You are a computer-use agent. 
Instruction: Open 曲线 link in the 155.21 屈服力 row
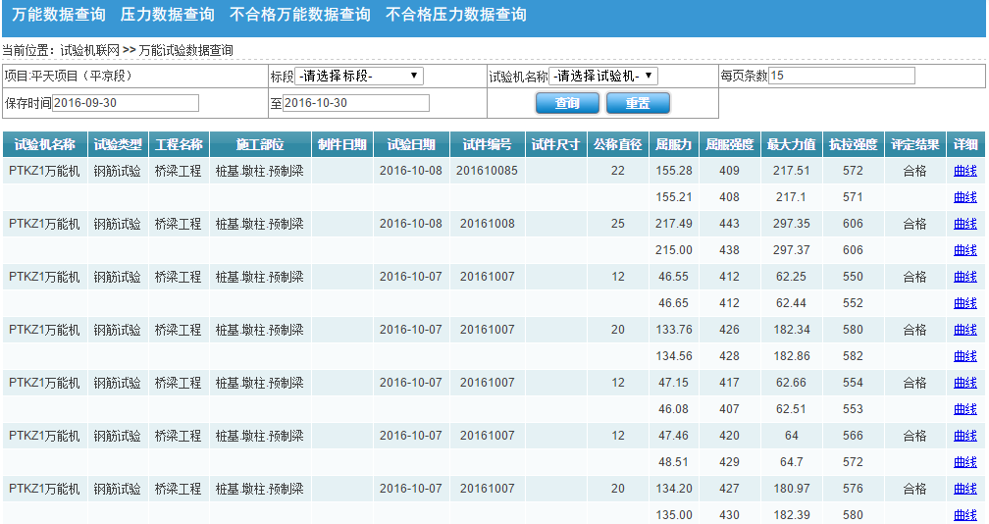[x=965, y=197]
